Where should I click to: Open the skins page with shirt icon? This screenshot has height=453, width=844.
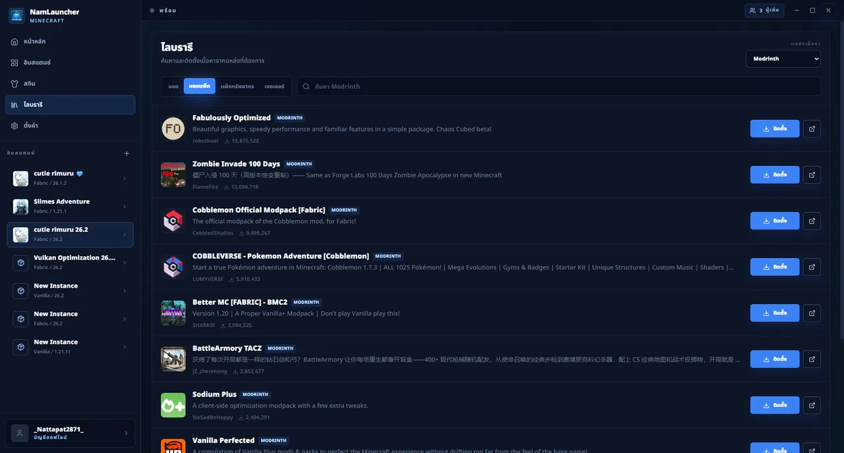point(70,84)
